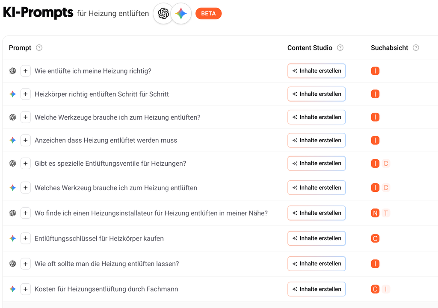Click Gemini icon in 'Heizkörper richtig entlüften' row

tap(12, 94)
